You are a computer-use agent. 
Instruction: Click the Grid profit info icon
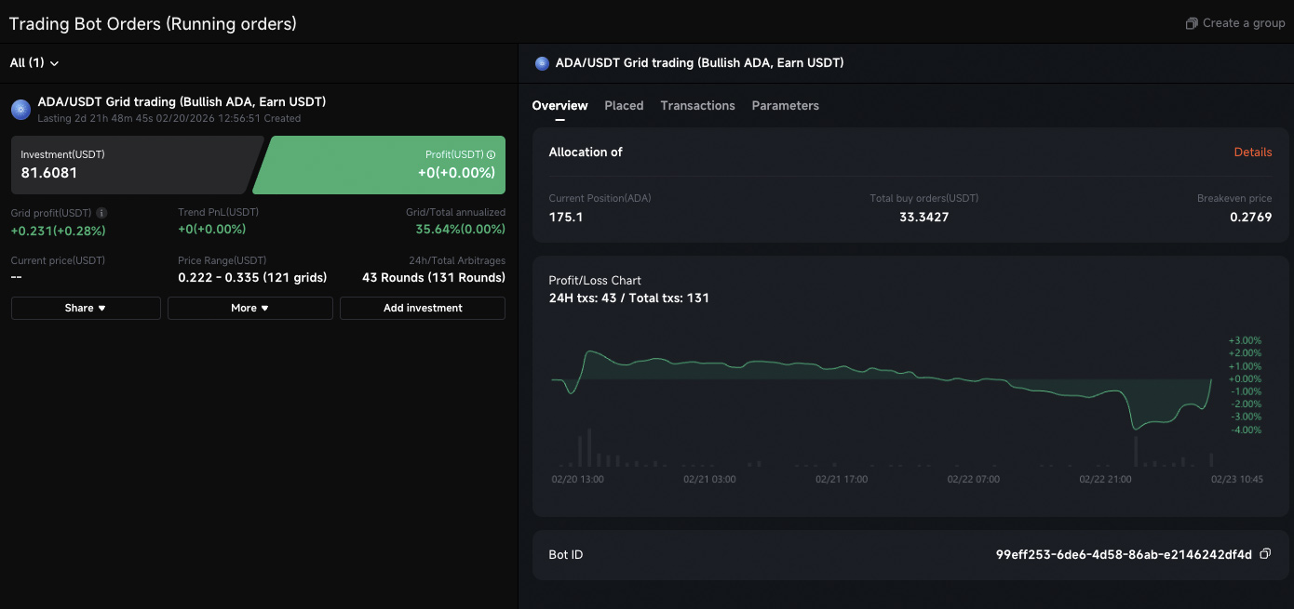tap(102, 213)
